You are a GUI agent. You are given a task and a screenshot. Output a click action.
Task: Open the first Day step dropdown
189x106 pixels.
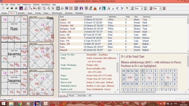(x=142, y=9)
